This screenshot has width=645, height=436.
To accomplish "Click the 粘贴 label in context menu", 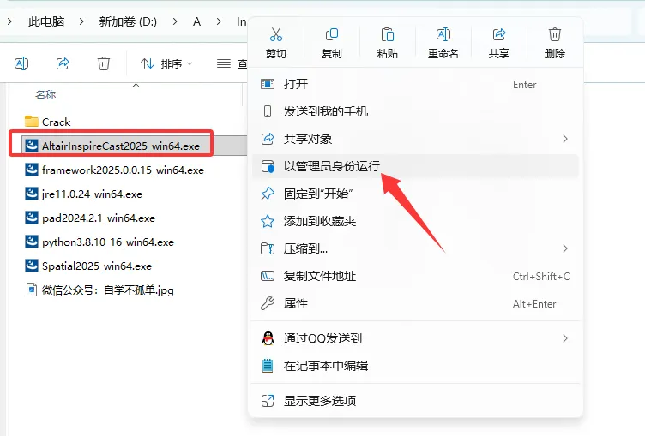I will point(387,53).
